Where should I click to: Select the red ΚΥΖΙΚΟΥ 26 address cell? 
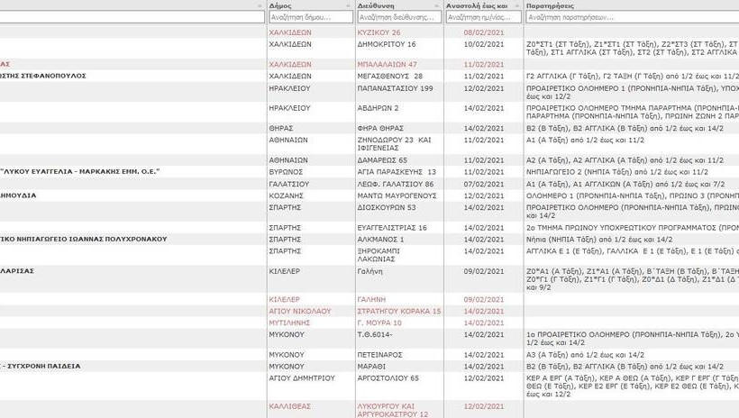click(x=379, y=32)
